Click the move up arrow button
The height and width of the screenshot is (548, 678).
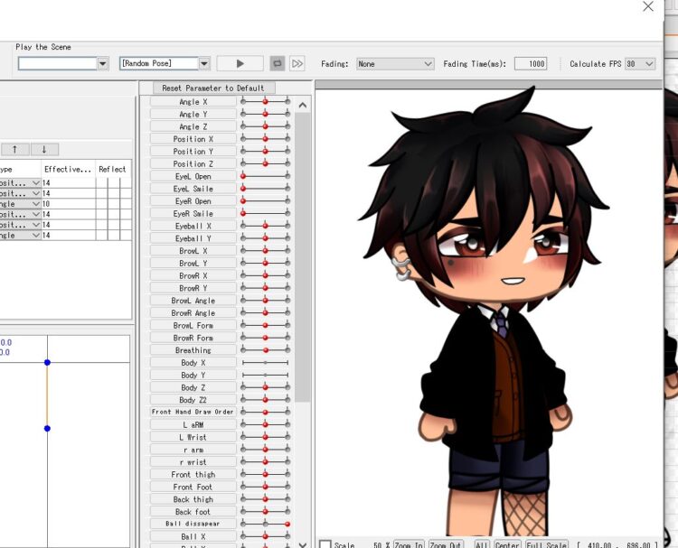14,149
